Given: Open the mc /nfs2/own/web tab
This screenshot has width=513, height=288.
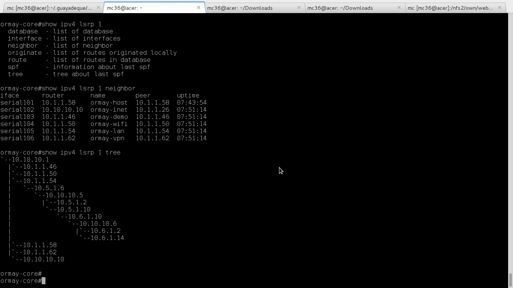Looking at the screenshot, I should tap(450, 8).
